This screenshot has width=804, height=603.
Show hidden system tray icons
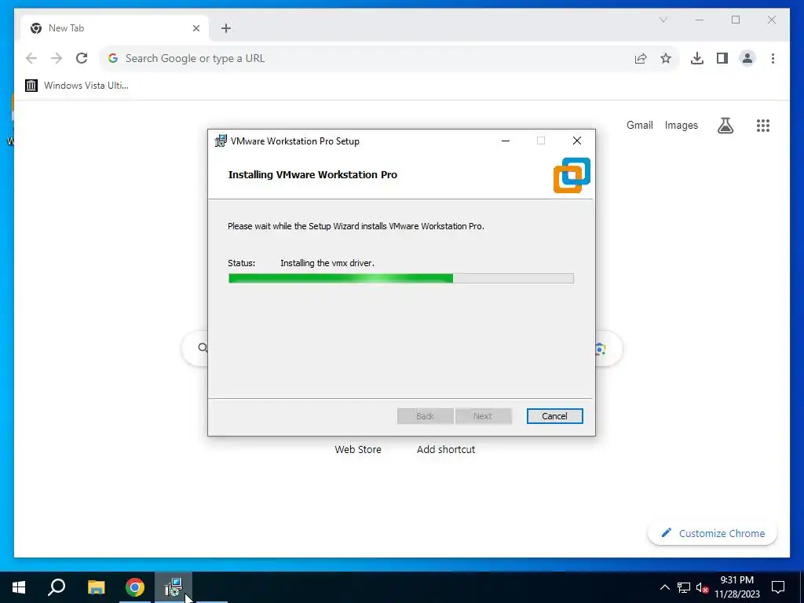tap(664, 587)
